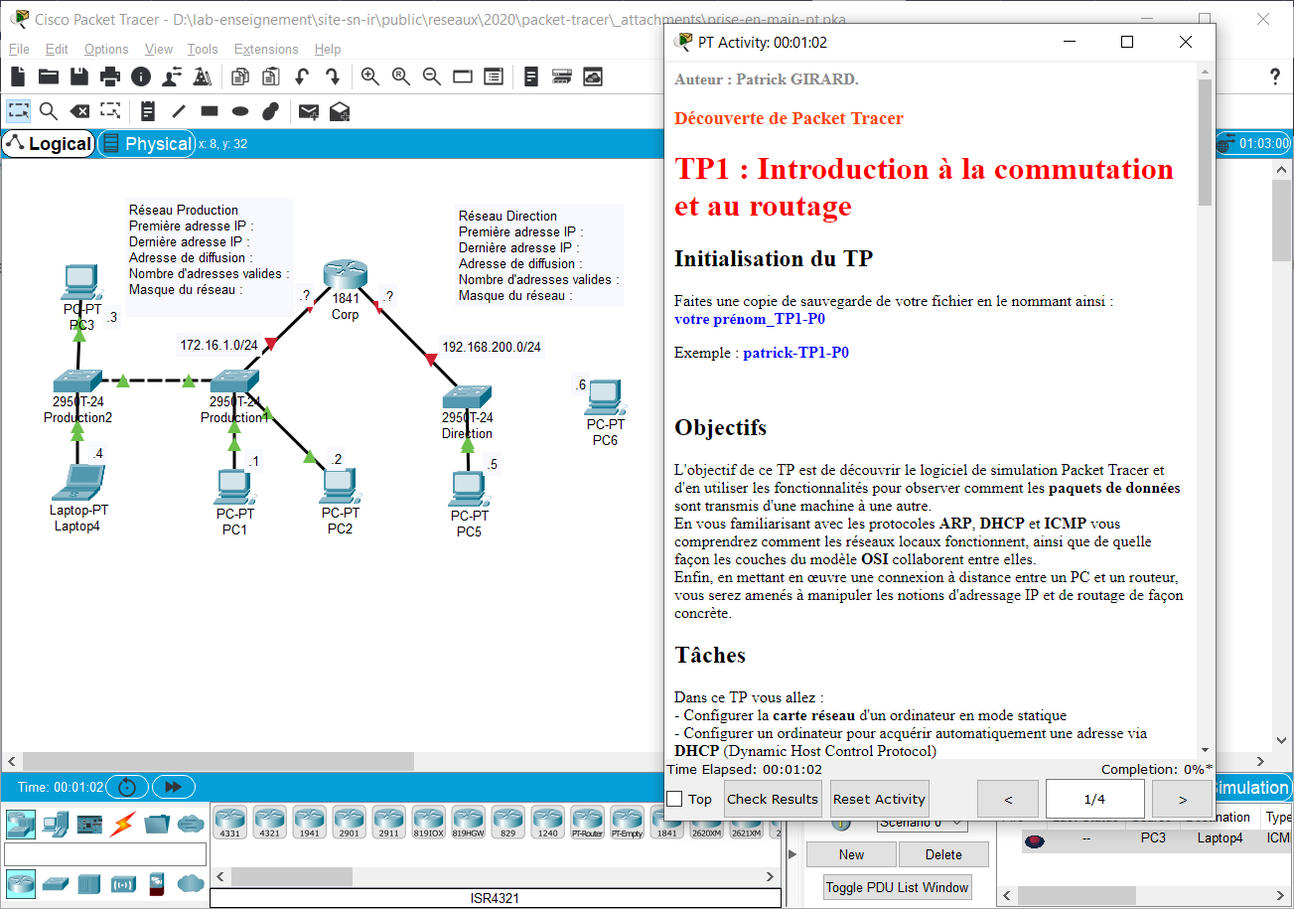
Task: Pick the 4331 router model
Action: coord(229,822)
